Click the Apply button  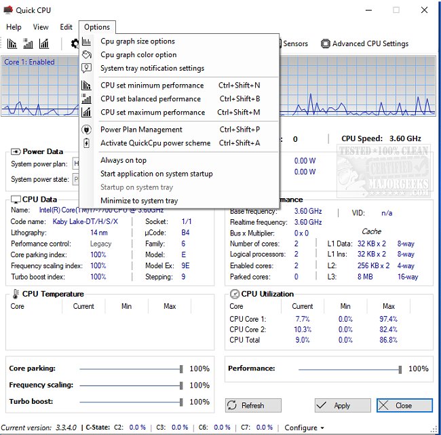[343, 405]
